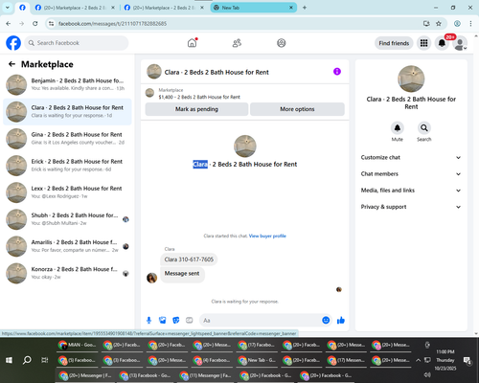
Task: Open the tab search dropdown arrow
Action: [8, 8]
